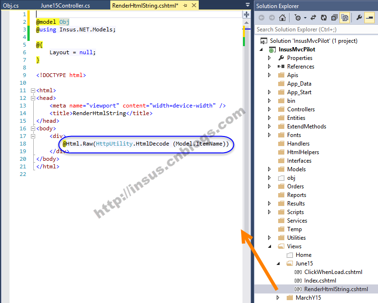The width and height of the screenshot is (378, 303).
Task: Open the active files dropdown arrow
Action: pyautogui.click(x=247, y=5)
